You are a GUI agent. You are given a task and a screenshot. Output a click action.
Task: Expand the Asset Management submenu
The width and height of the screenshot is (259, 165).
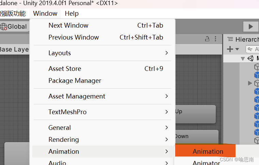[x=102, y=96]
